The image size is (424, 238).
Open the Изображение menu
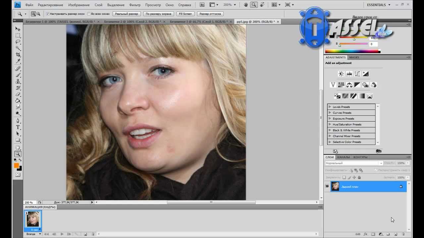[x=79, y=5]
